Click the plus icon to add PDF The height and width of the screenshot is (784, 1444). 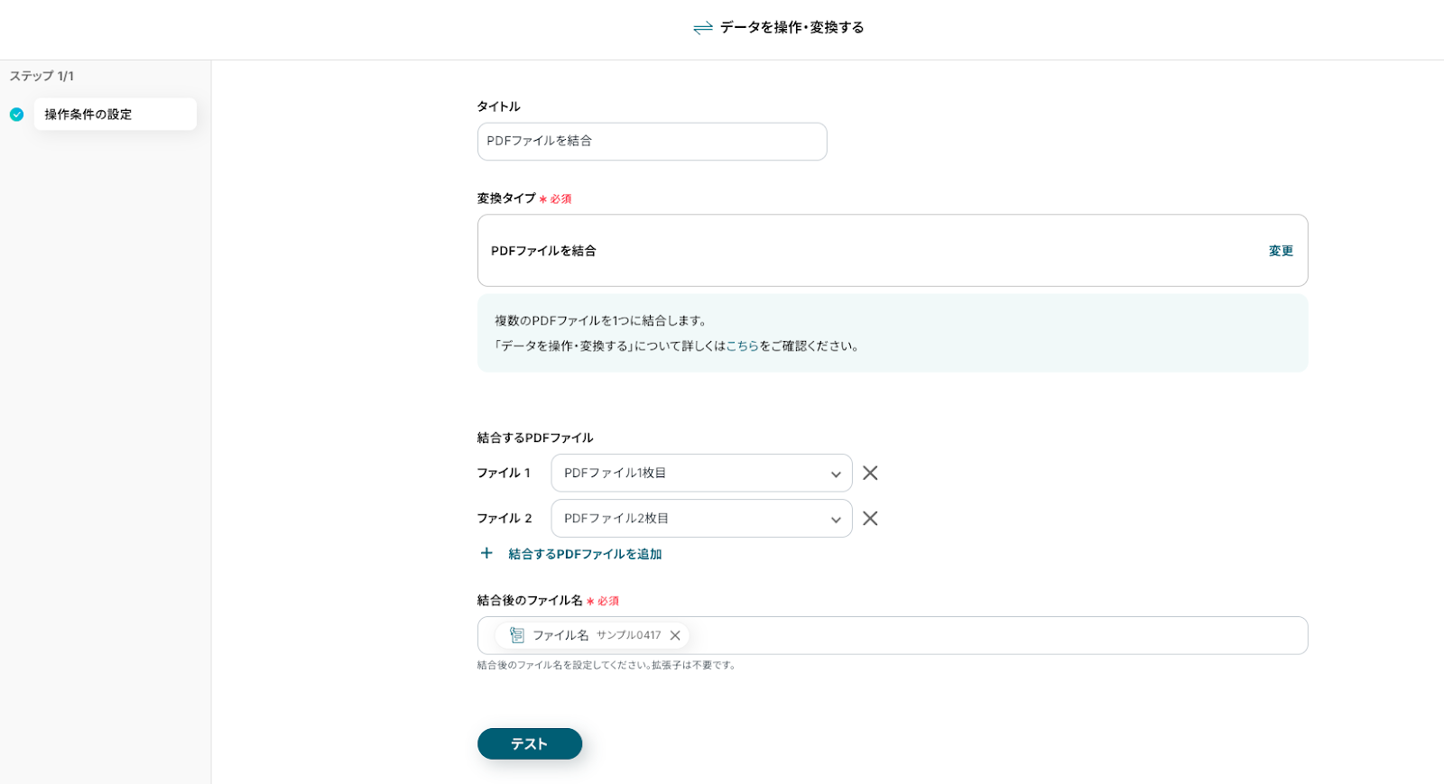point(486,553)
